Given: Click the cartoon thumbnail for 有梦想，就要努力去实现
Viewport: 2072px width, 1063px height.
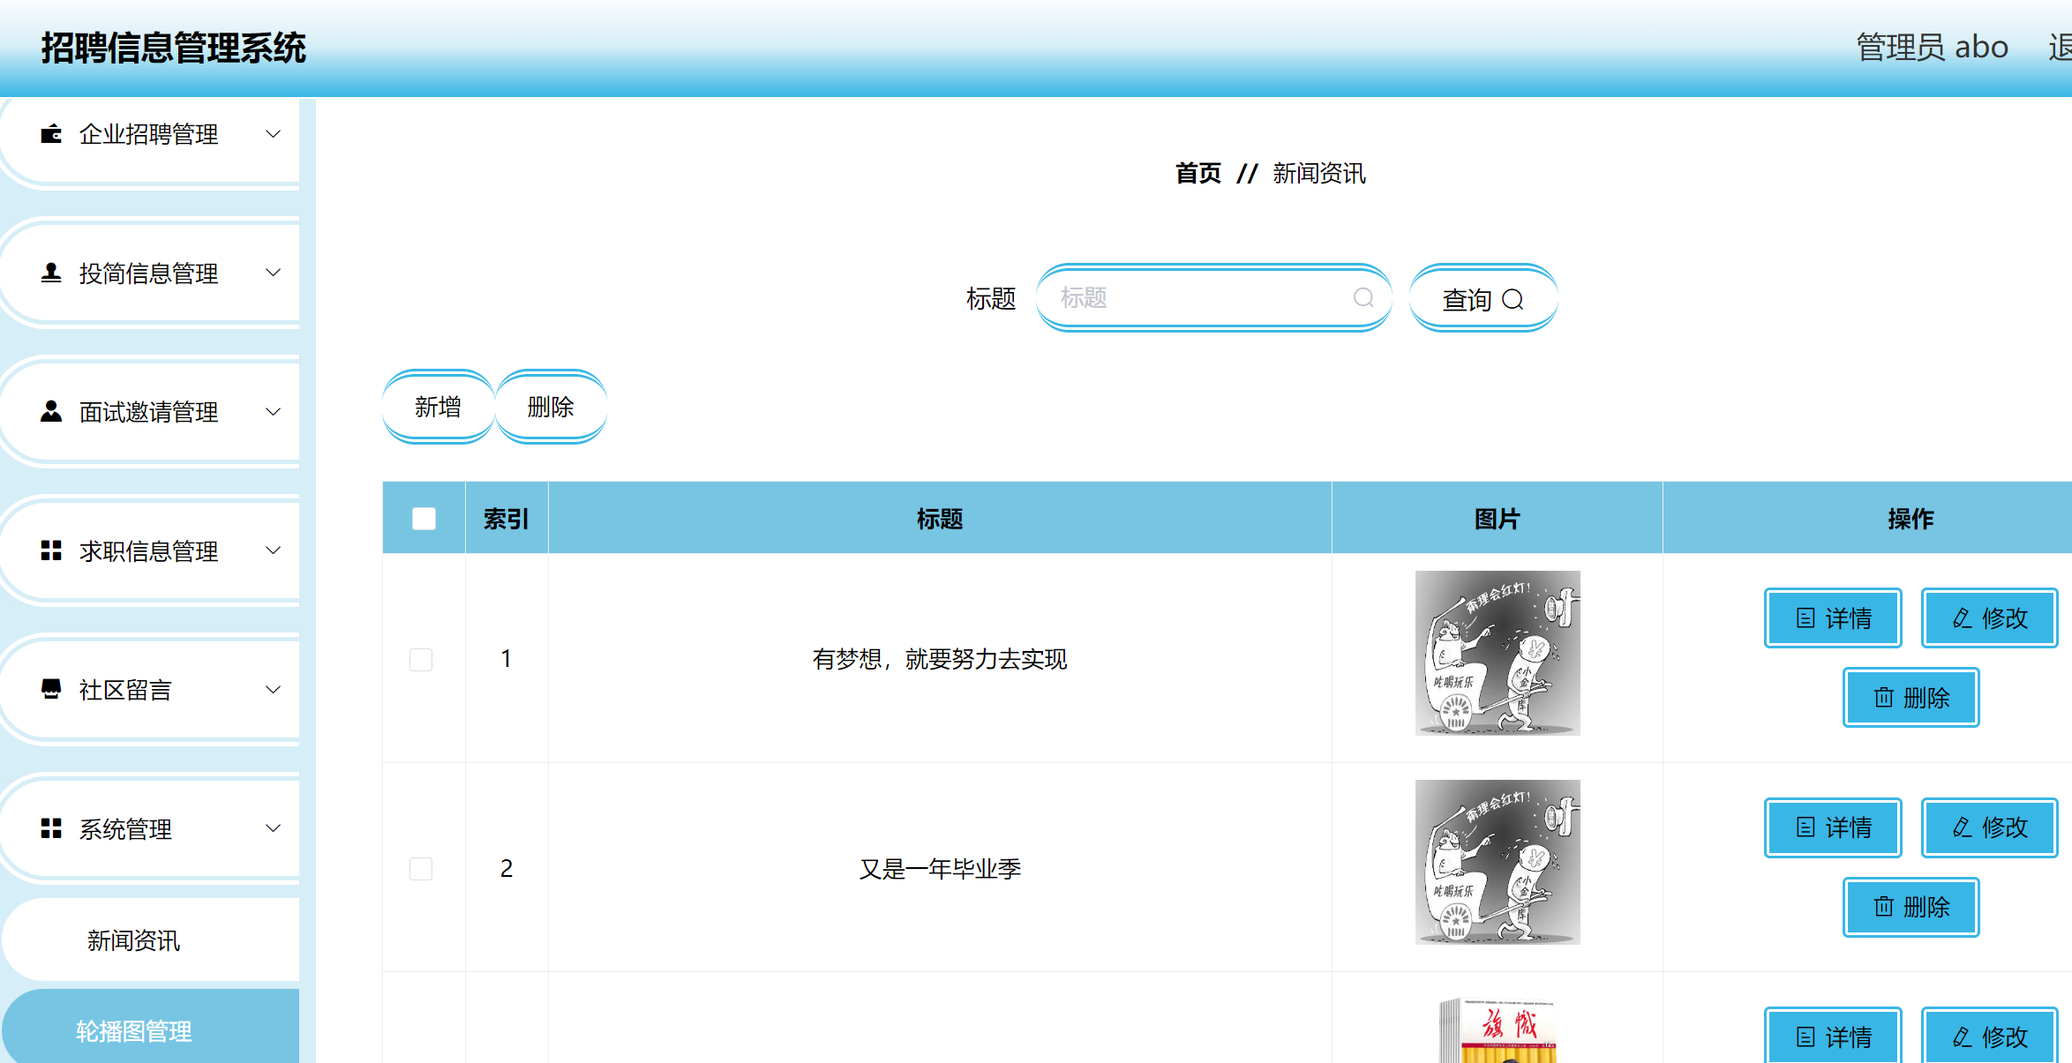Looking at the screenshot, I should [x=1497, y=653].
